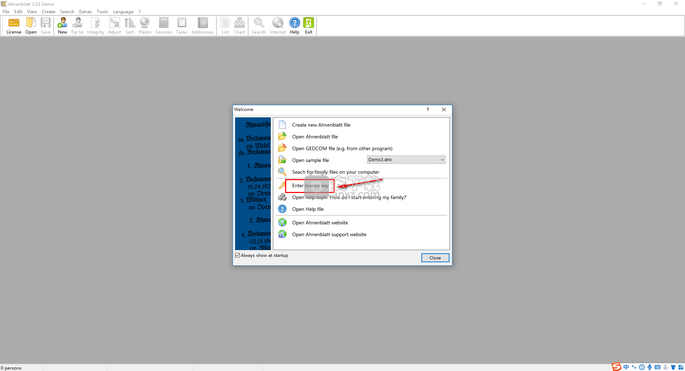Open the Tools menu

(102, 11)
